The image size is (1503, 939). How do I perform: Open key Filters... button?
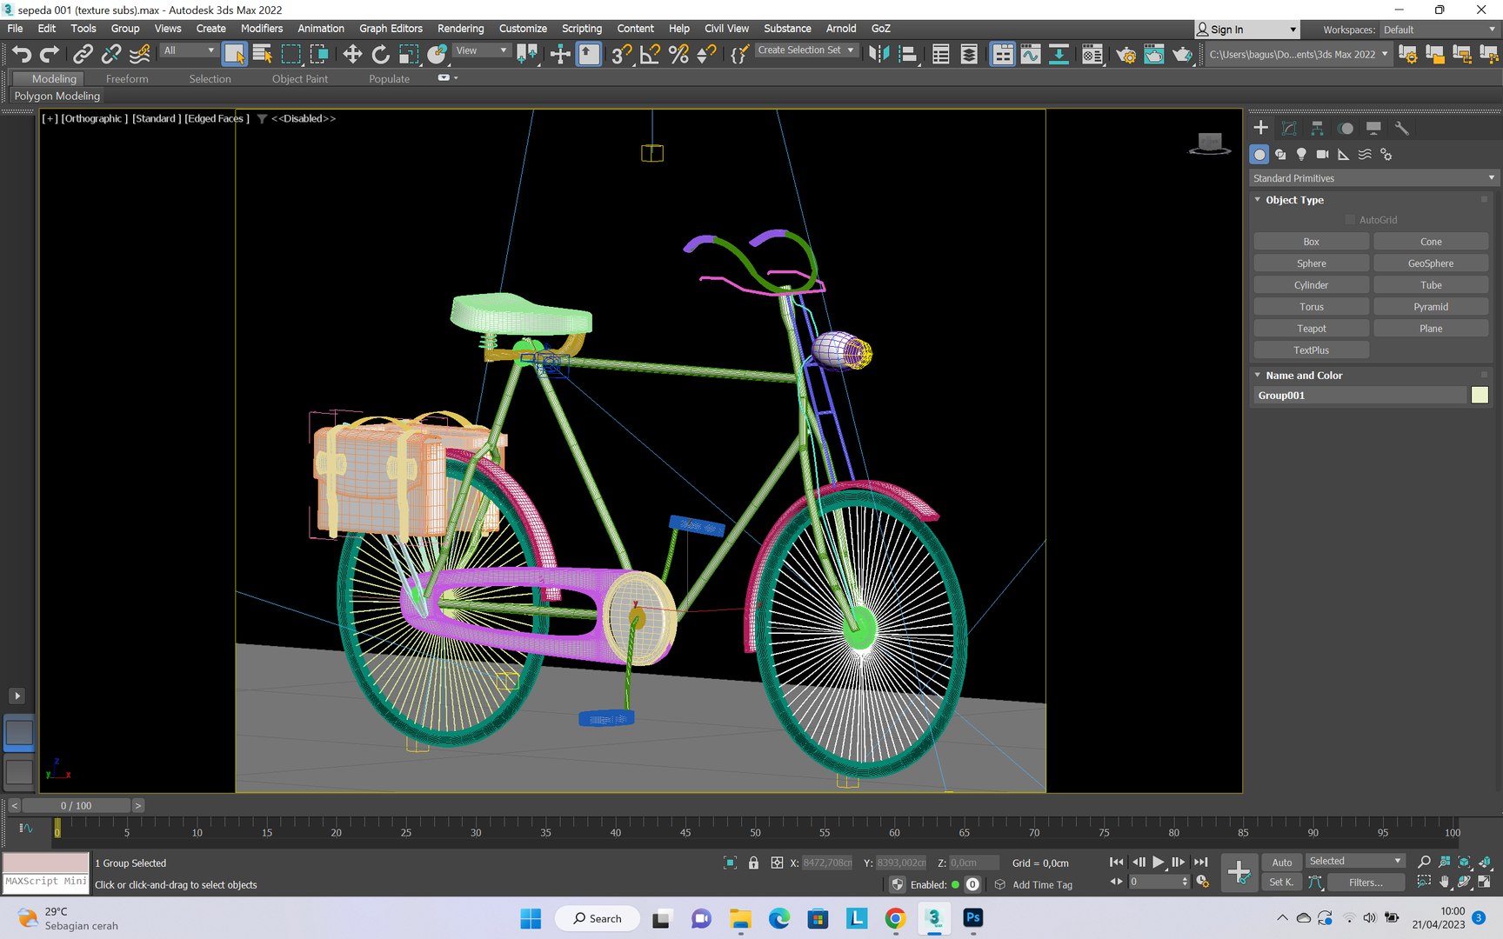coord(1366,882)
